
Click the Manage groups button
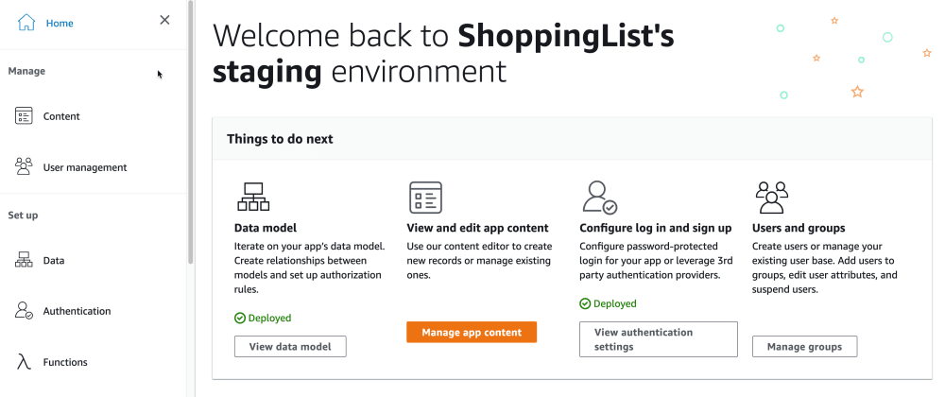point(804,346)
